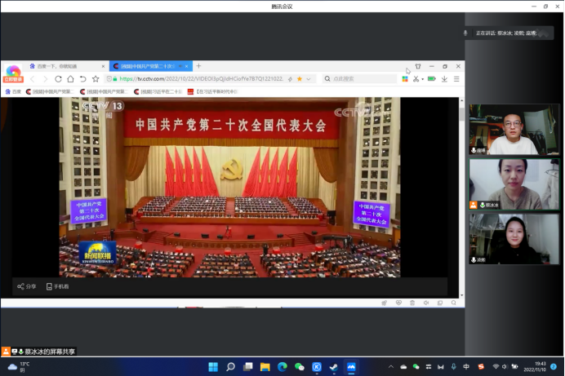Image resolution: width=565 pixels, height=376 pixels.
Task: Switch to the 百度一下 browser tab
Action: (x=56, y=66)
